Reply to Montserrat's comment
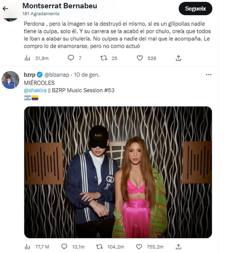 click(70, 58)
